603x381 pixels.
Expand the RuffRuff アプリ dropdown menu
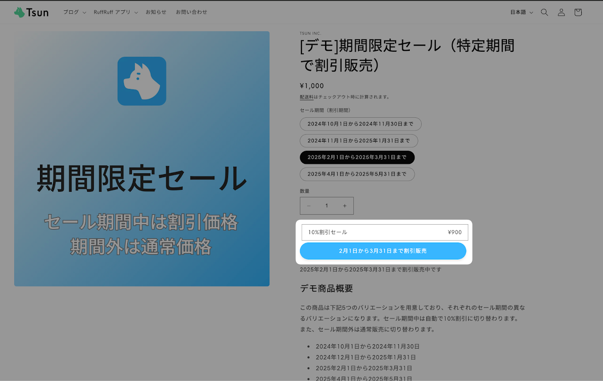pyautogui.click(x=115, y=12)
